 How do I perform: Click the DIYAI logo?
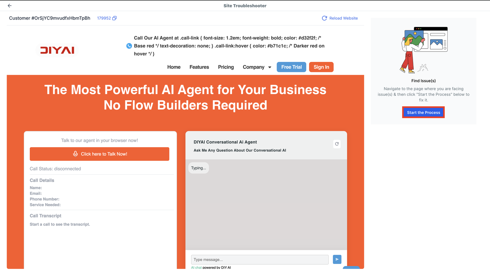click(x=57, y=50)
